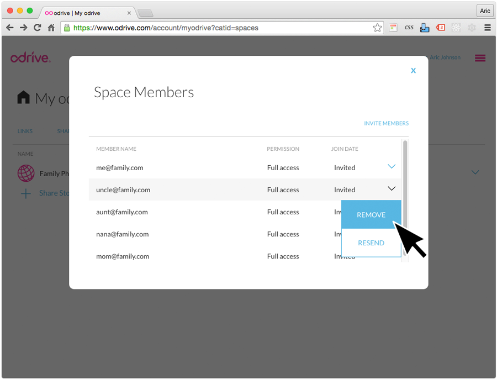
Task: Select the odrive | My odrive tab
Action: click(87, 13)
